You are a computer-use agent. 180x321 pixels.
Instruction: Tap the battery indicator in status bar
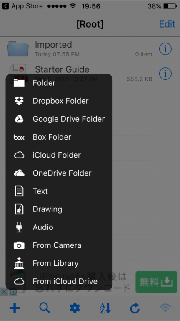coord(170,6)
